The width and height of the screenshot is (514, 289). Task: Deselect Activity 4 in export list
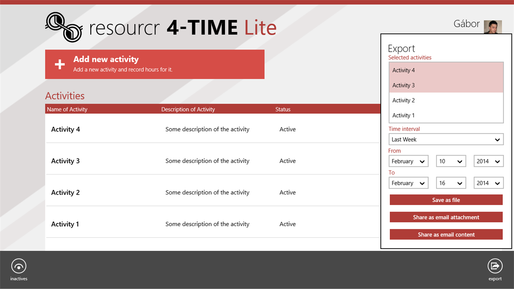[446, 70]
